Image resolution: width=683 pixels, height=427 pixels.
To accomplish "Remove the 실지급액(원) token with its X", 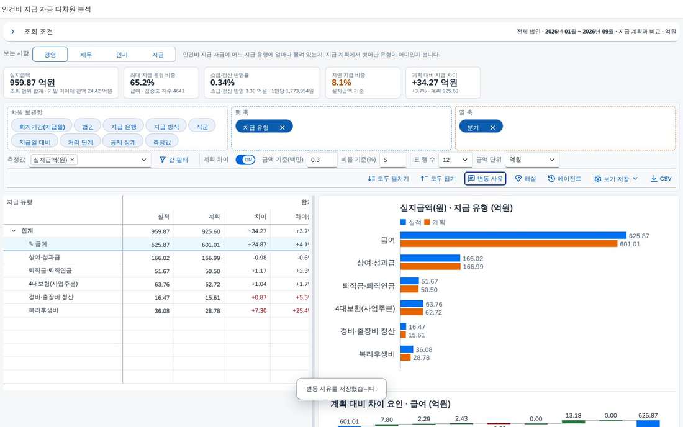I will tap(72, 160).
